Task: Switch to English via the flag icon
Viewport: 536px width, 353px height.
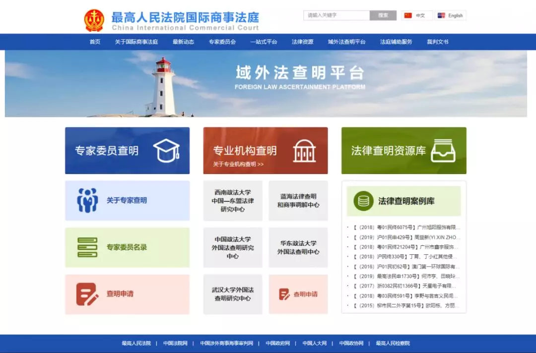Action: 441,15
